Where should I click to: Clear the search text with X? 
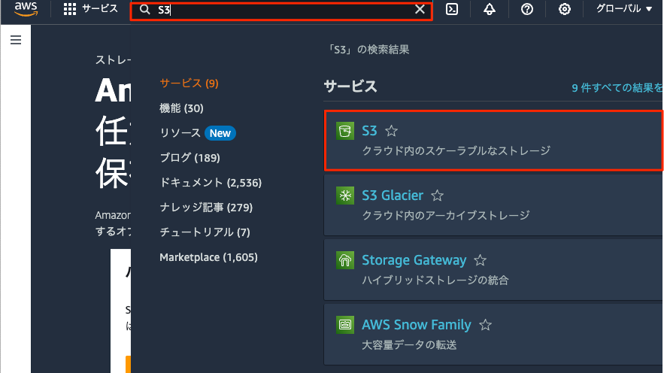coord(420,9)
